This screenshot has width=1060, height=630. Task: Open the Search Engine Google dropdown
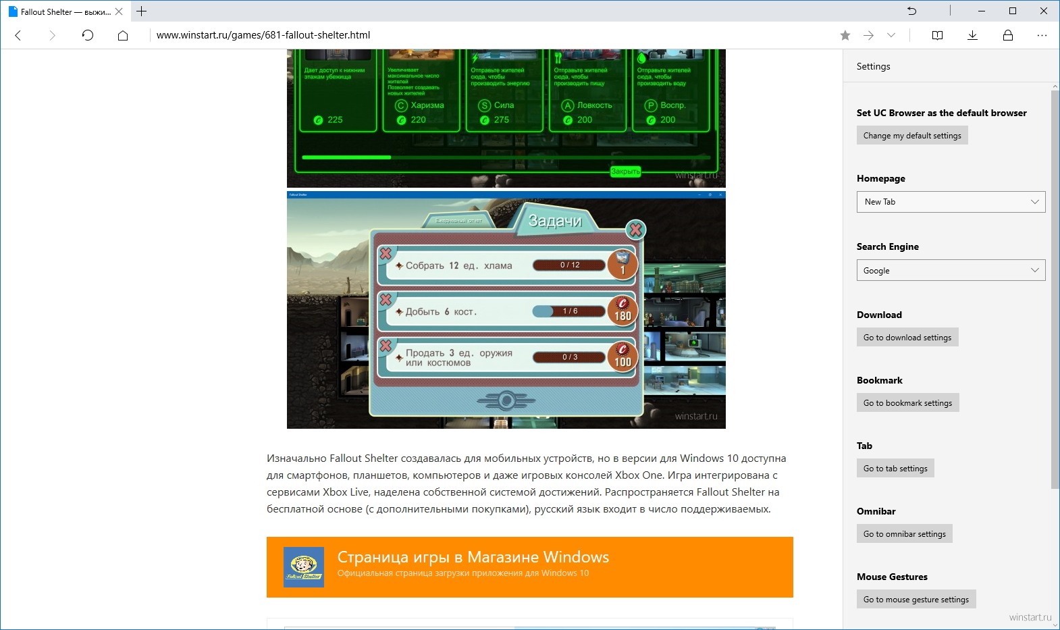click(x=951, y=270)
